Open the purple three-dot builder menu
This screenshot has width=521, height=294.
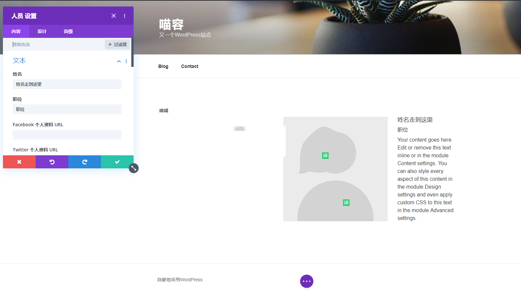[x=306, y=281]
